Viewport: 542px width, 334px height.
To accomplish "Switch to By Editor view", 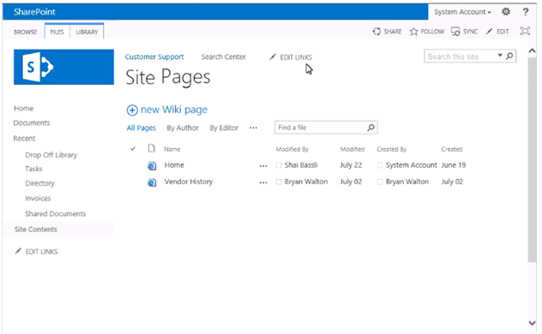I will [224, 128].
